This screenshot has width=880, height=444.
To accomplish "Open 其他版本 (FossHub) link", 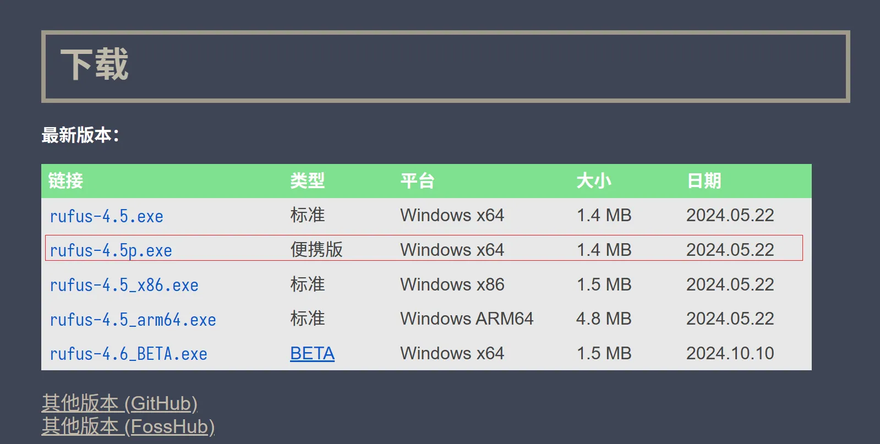I will click(128, 426).
